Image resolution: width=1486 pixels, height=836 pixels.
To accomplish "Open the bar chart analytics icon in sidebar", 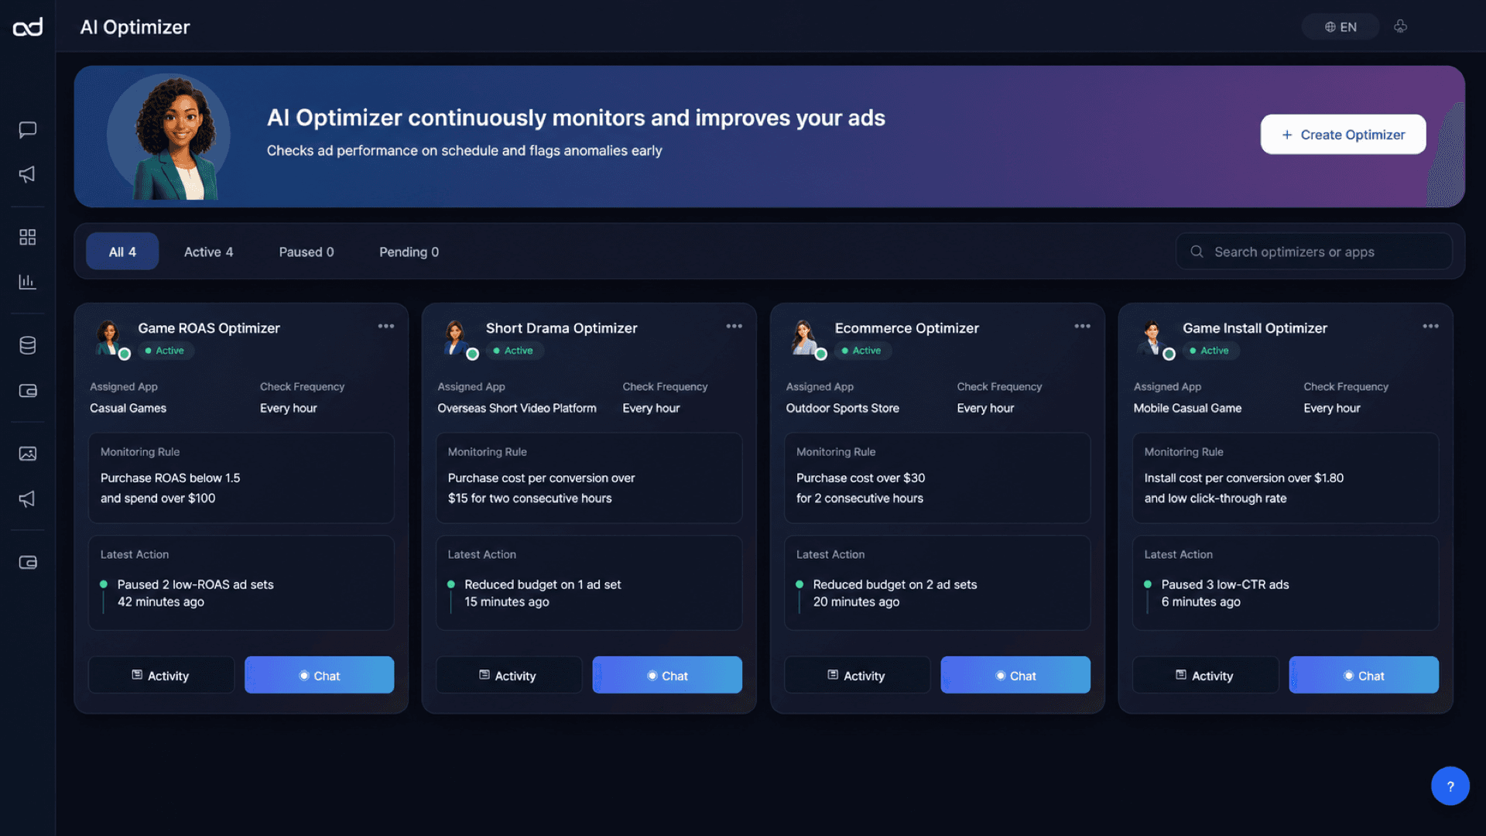I will coord(28,282).
